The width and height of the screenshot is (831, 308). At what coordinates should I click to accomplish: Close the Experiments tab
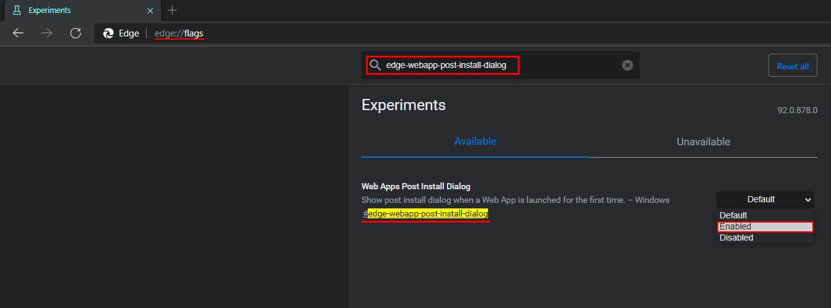point(150,11)
